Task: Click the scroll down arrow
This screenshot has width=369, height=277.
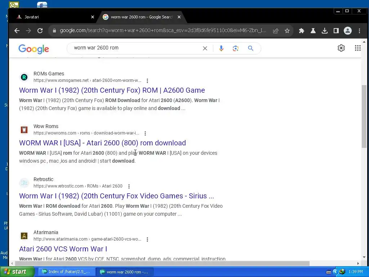Action: point(364,257)
